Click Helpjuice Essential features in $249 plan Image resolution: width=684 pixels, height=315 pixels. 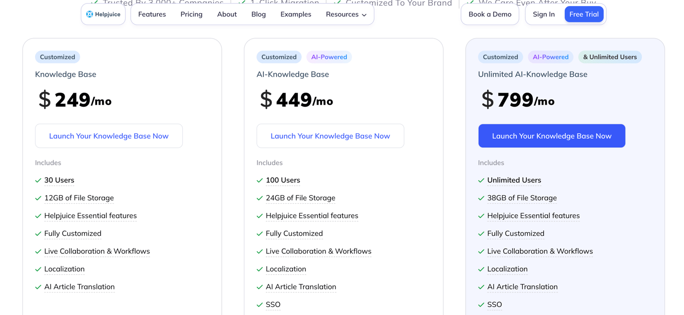[91, 216]
